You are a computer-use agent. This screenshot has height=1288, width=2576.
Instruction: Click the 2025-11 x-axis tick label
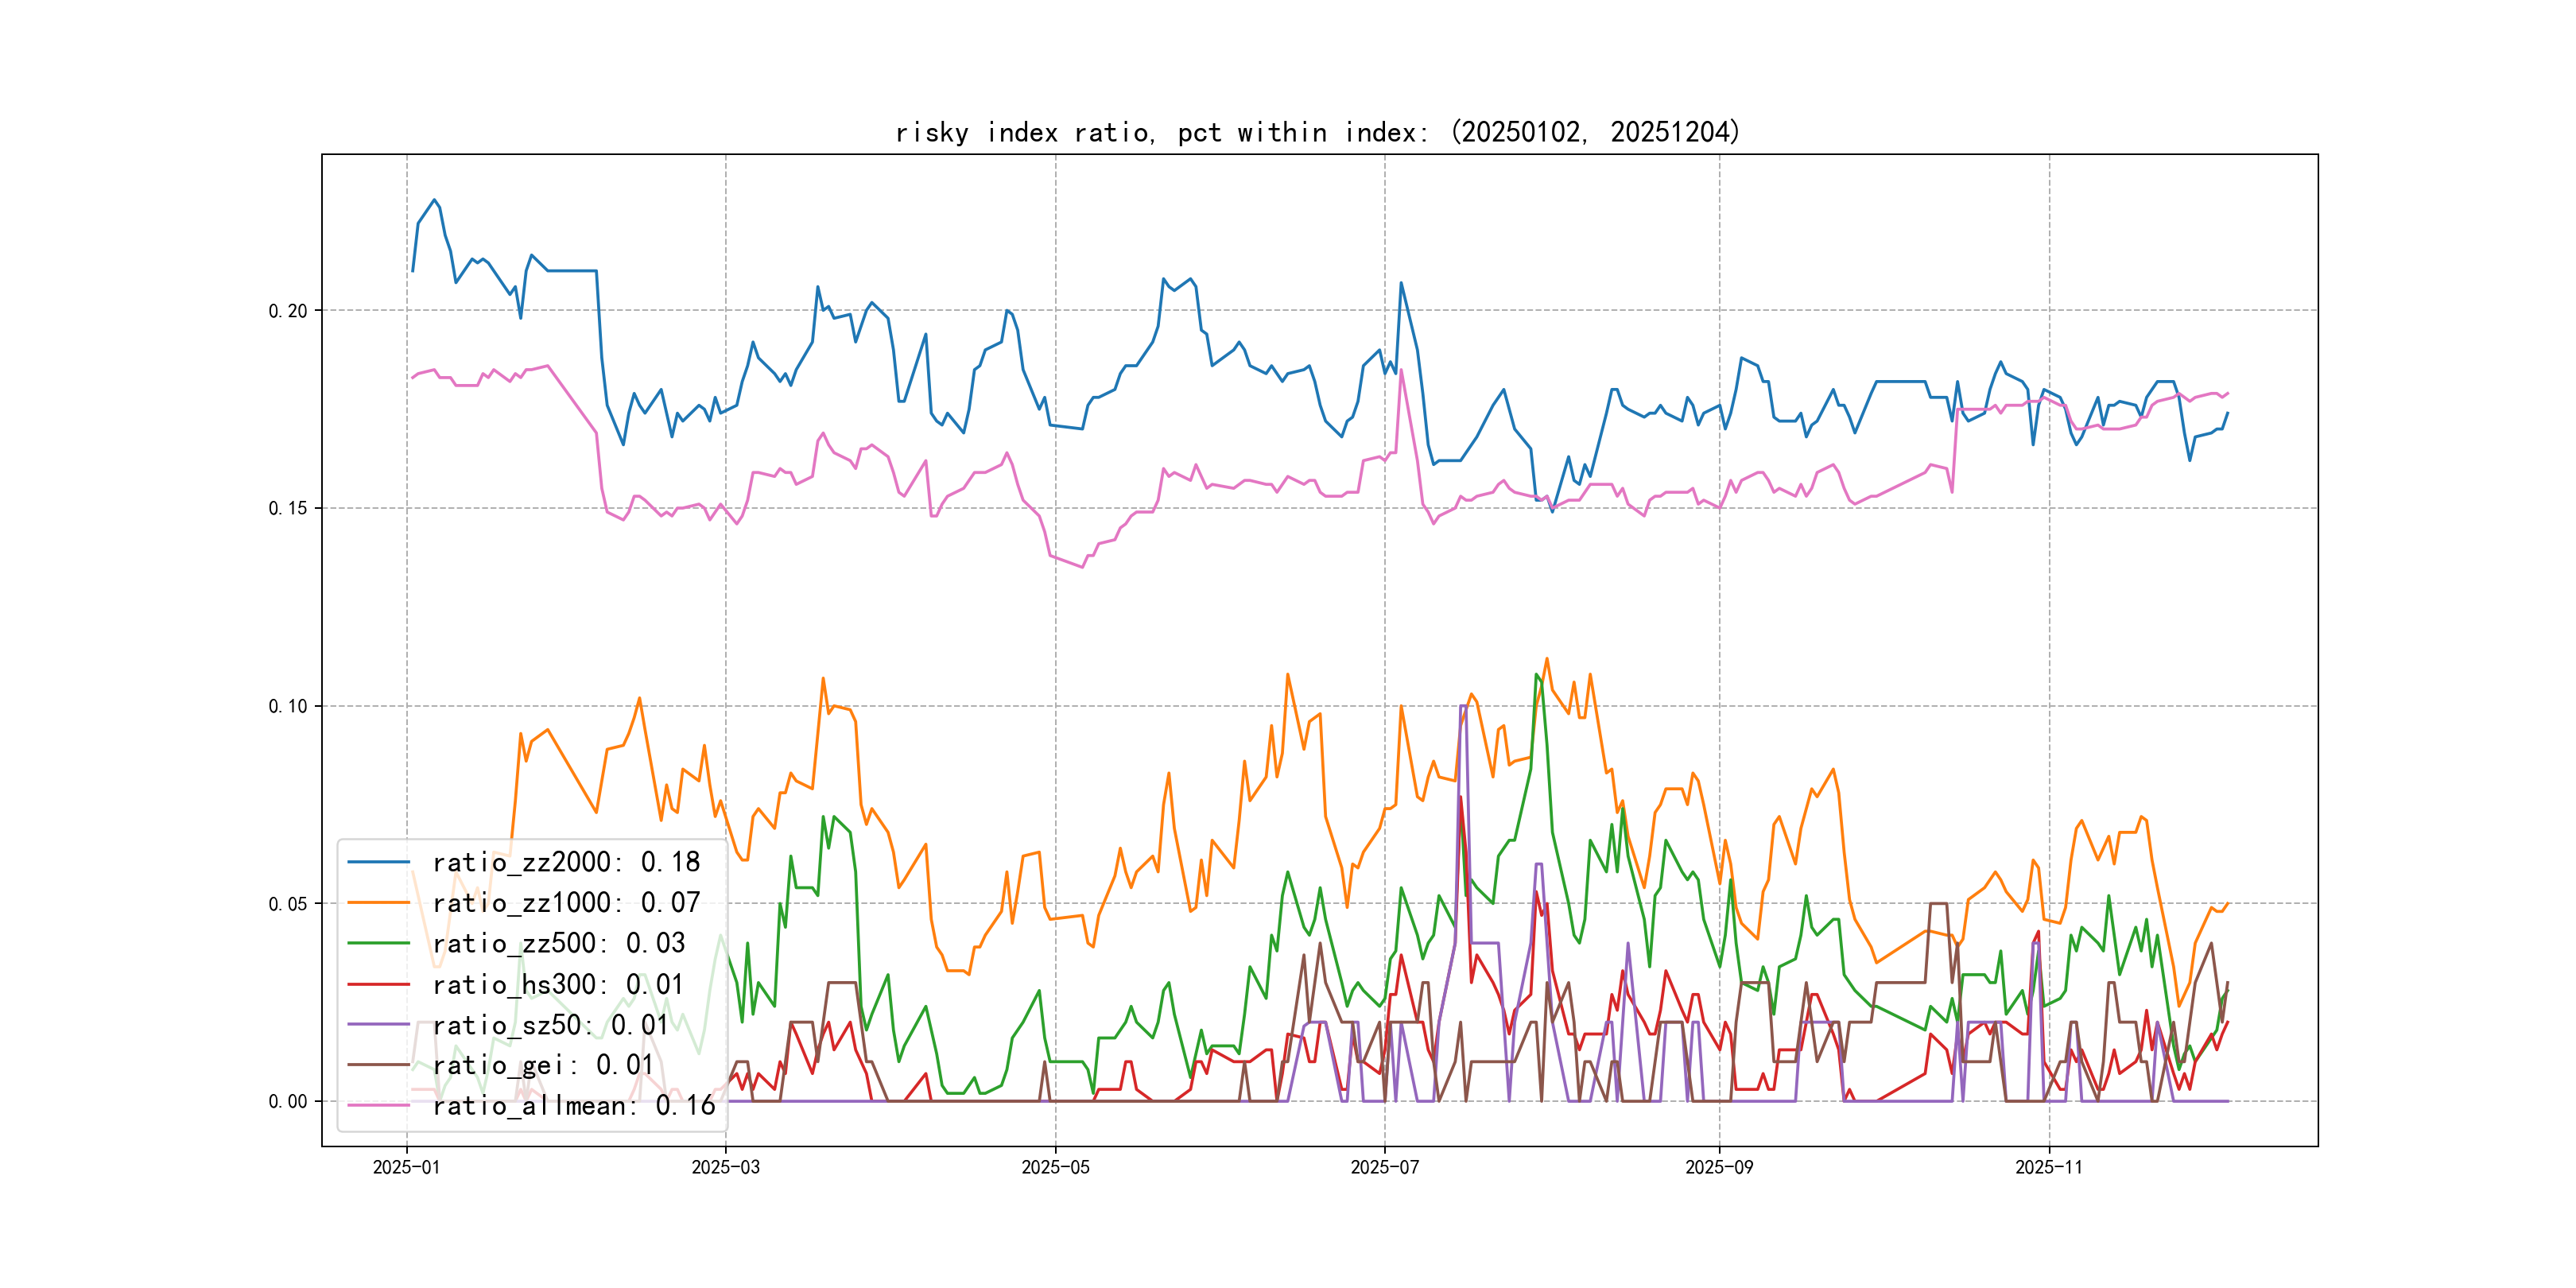[x=2048, y=1168]
